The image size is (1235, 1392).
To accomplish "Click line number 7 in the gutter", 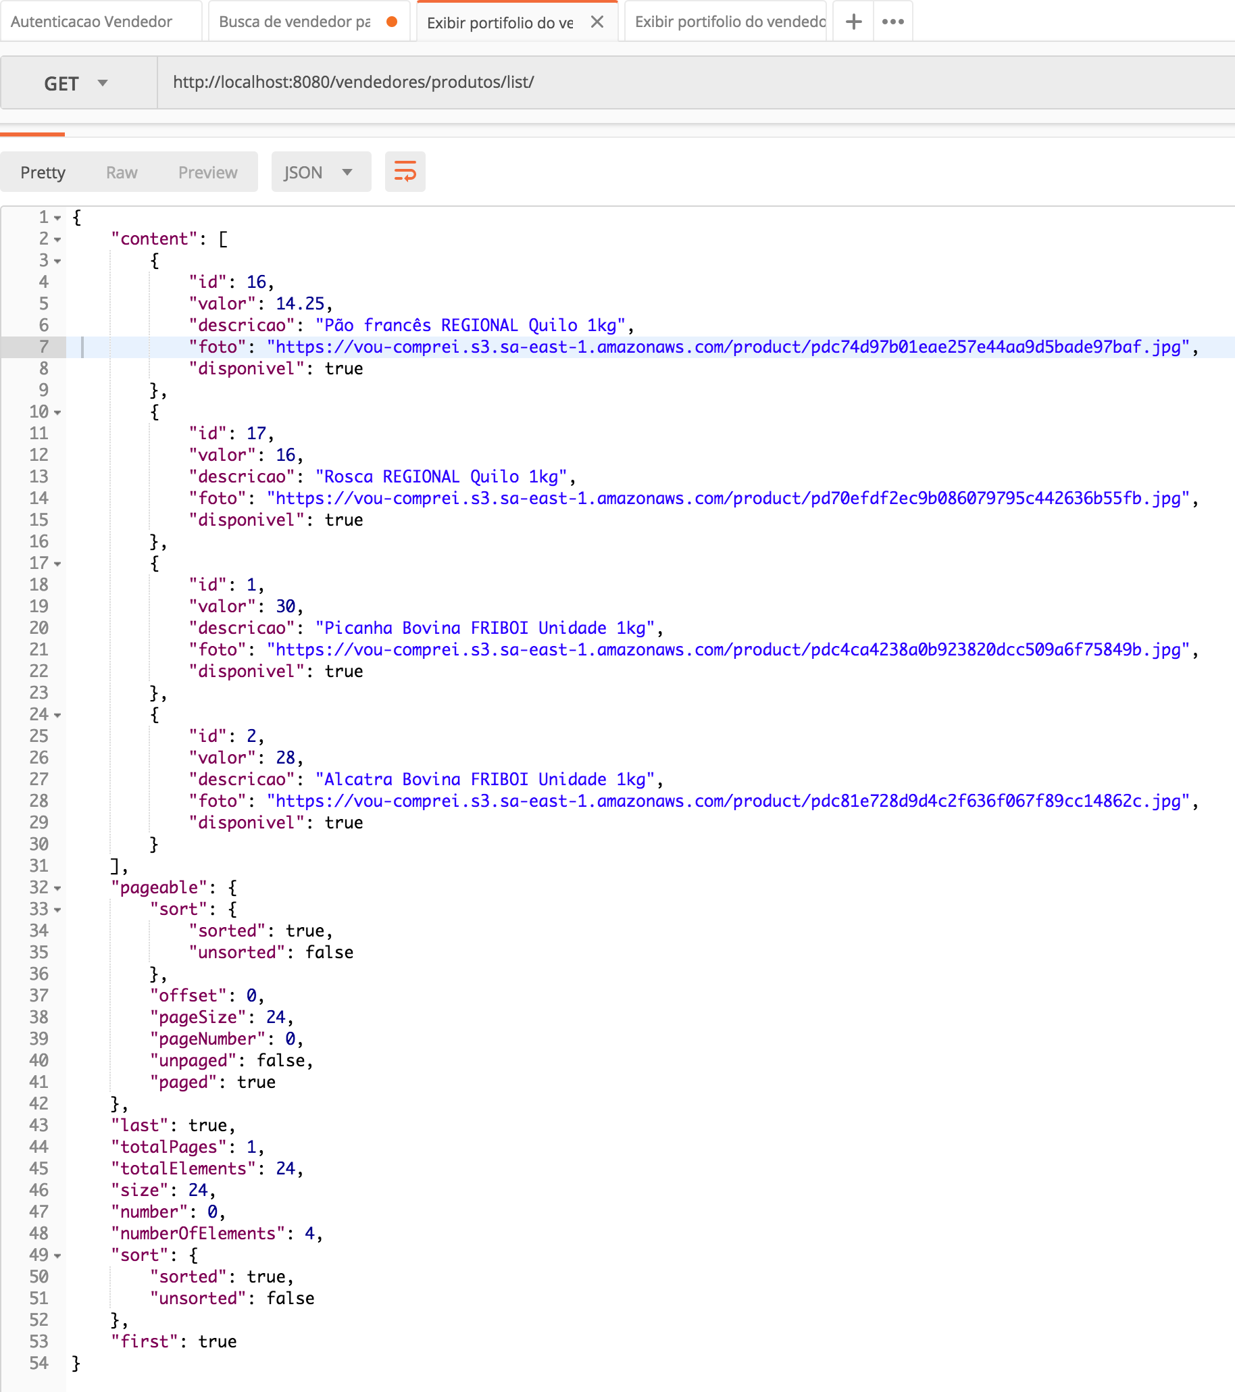I will (x=43, y=347).
